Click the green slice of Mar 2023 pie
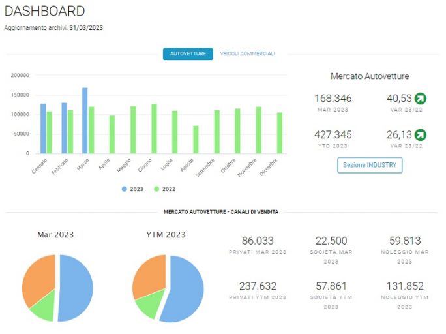 (44, 307)
